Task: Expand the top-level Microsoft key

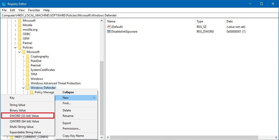Action: pos(15,21)
